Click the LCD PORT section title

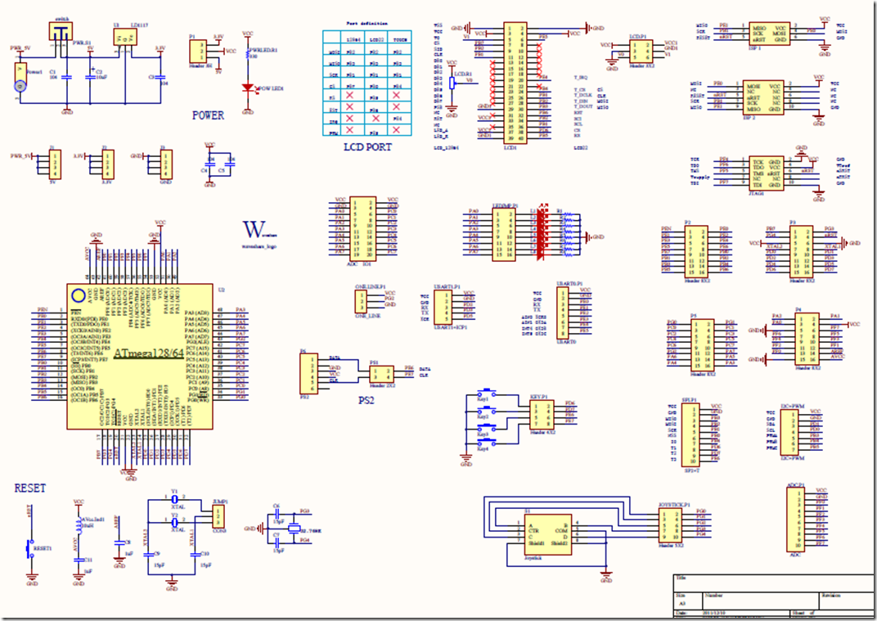pyautogui.click(x=367, y=146)
